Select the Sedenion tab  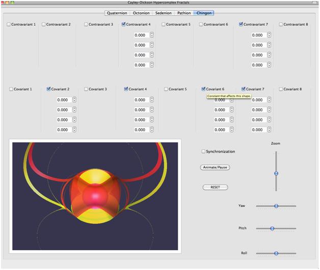(x=163, y=13)
